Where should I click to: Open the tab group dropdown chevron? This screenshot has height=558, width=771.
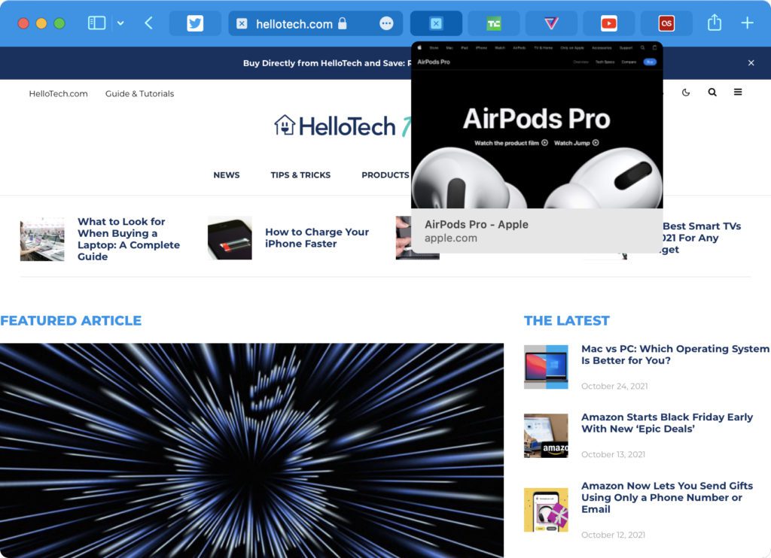click(120, 23)
